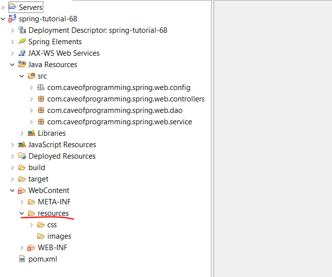Select the WEB-INF folder label
This screenshot has height=277, width=332.
(52, 248)
